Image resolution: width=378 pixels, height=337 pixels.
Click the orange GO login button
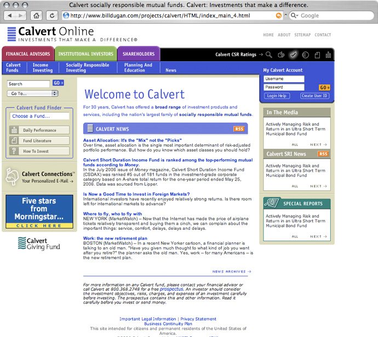(324, 88)
